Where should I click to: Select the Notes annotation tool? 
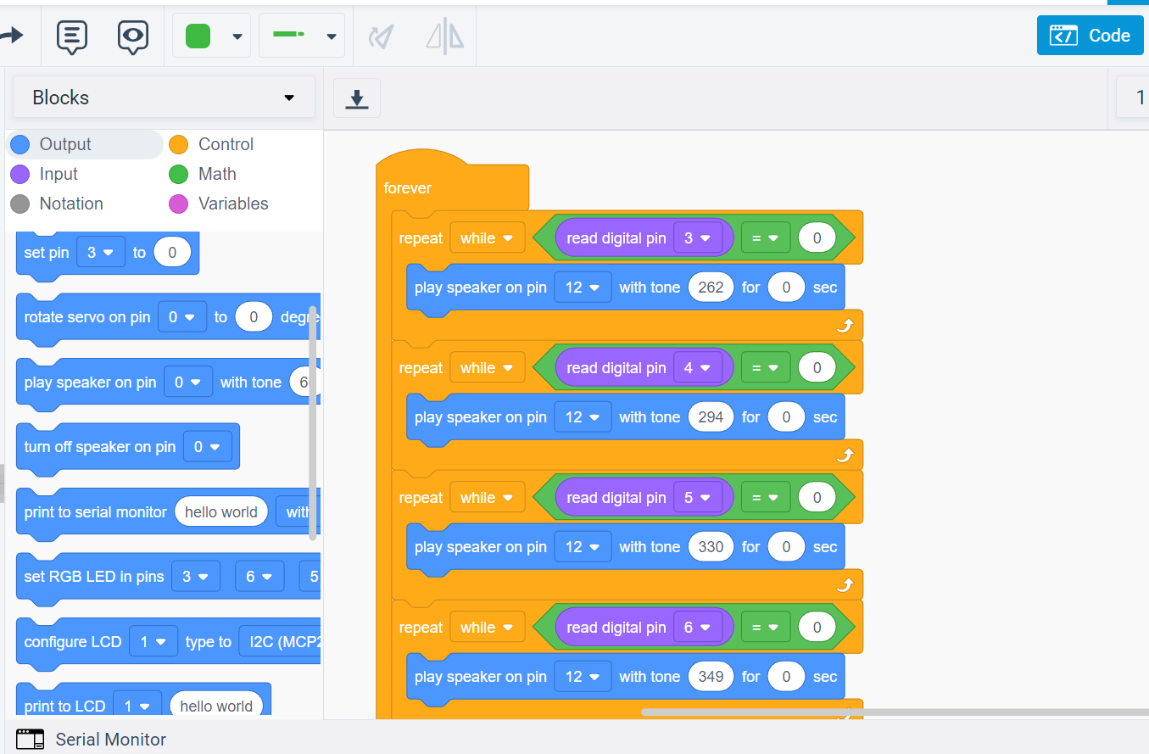[x=72, y=36]
